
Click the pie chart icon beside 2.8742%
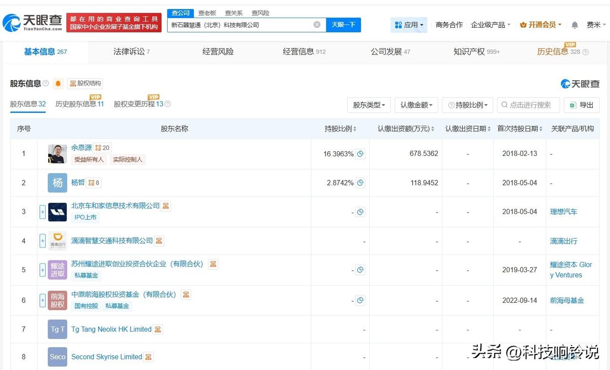coord(361,183)
